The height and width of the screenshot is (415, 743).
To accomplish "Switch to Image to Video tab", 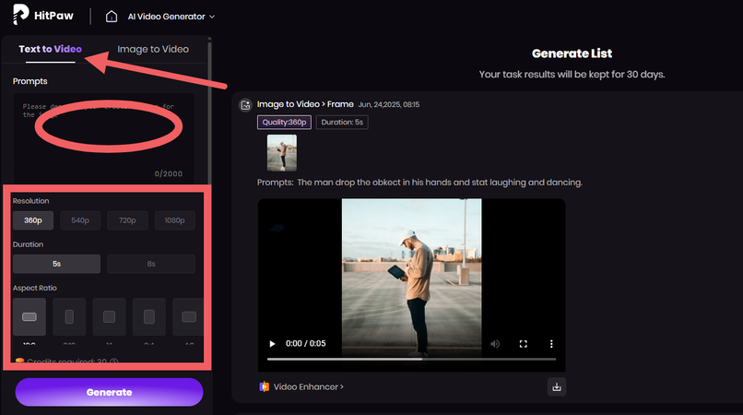I will (153, 49).
